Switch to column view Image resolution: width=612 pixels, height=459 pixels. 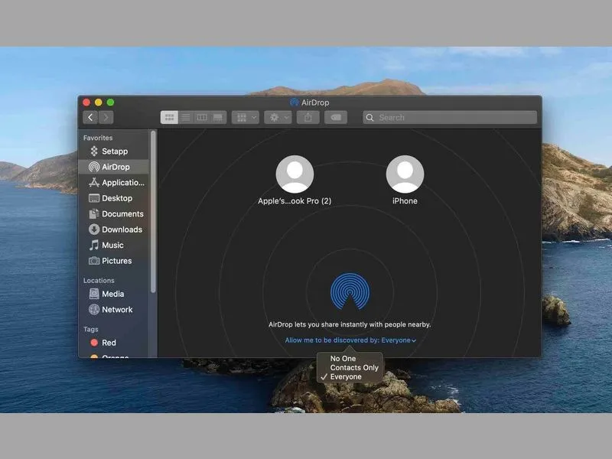pos(202,117)
